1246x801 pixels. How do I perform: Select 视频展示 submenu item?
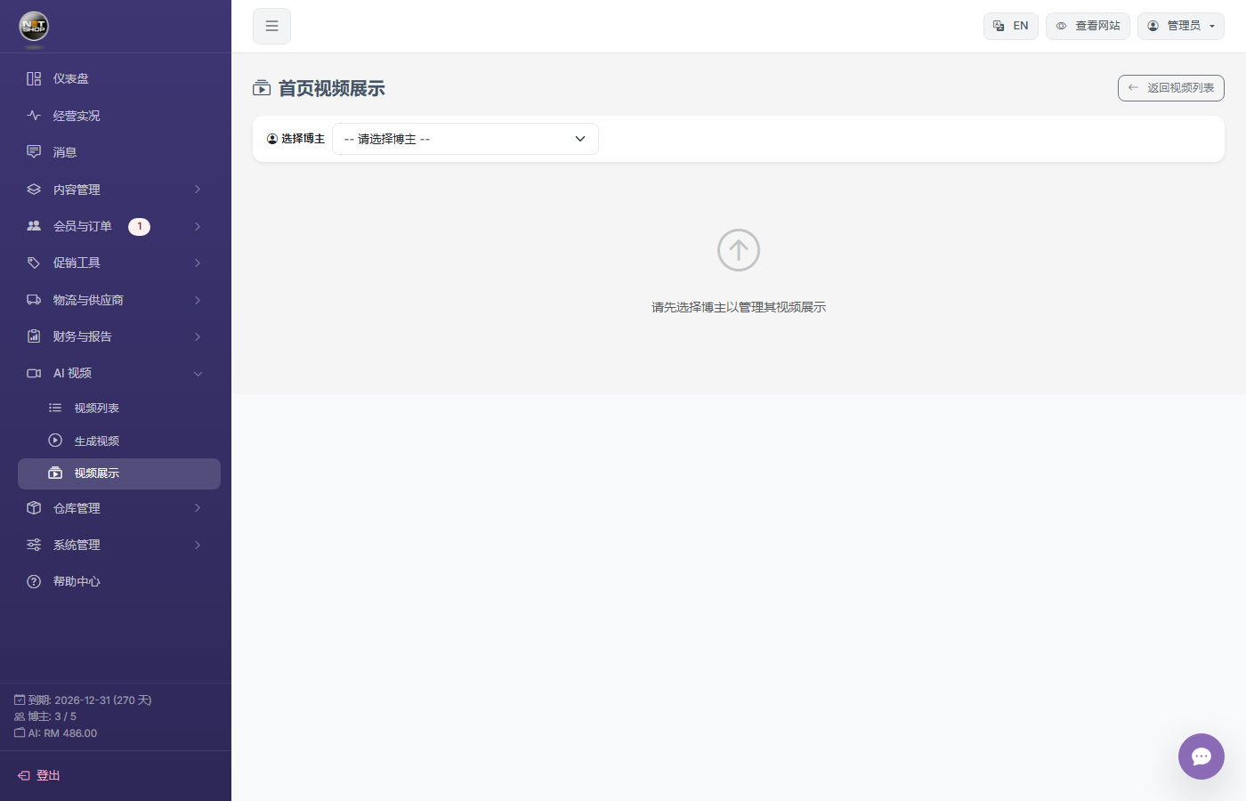pyautogui.click(x=119, y=473)
